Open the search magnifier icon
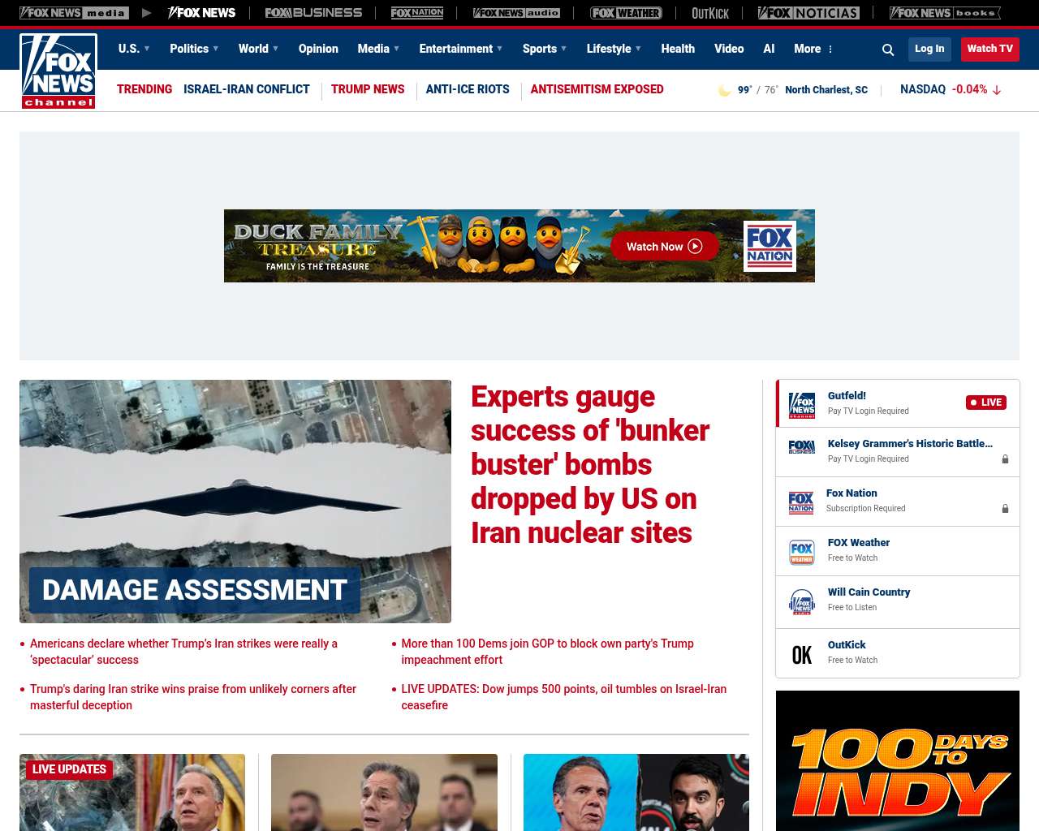This screenshot has height=831, width=1039. (x=888, y=50)
